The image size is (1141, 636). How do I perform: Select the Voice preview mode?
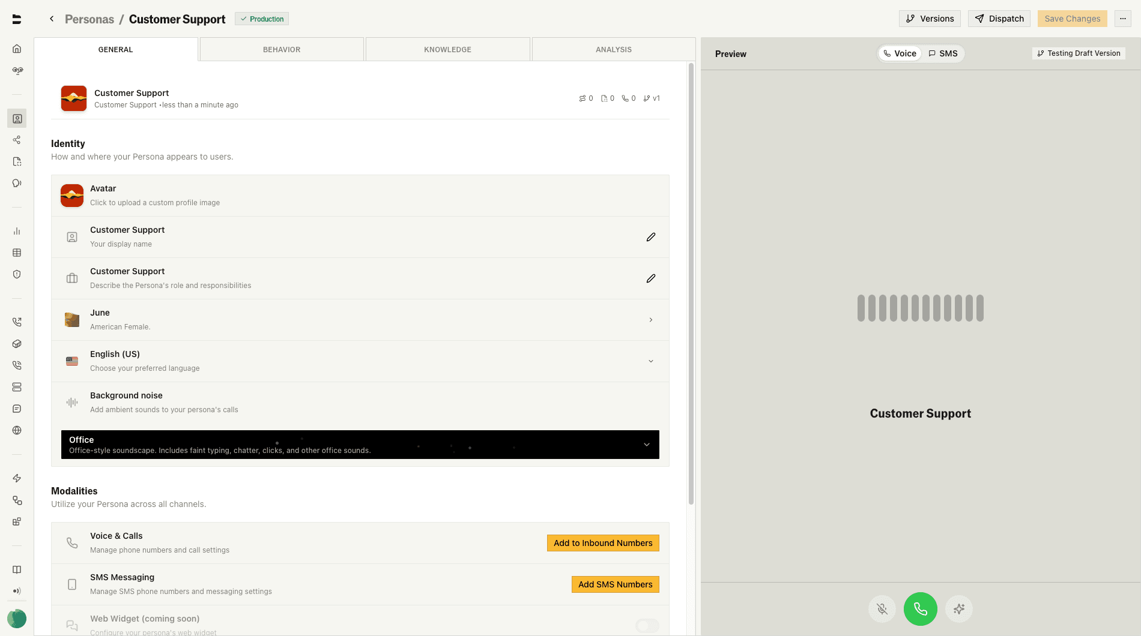coord(899,53)
